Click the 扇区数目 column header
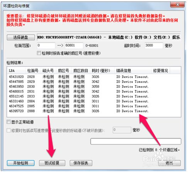This screenshot has height=173, width=188. tap(81, 71)
